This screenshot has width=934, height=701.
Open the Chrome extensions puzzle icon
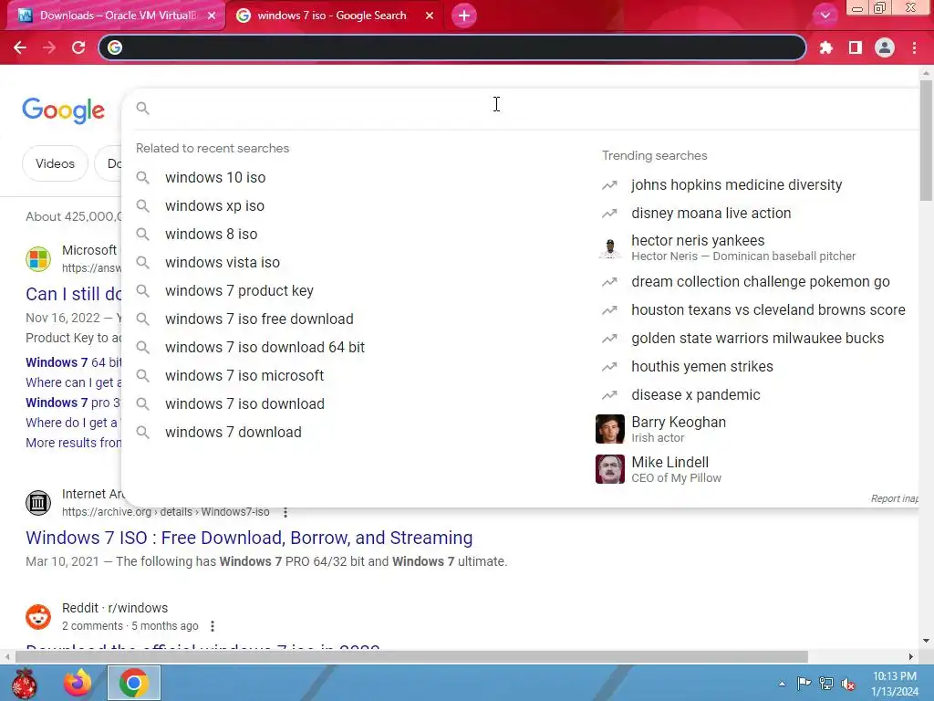(825, 47)
